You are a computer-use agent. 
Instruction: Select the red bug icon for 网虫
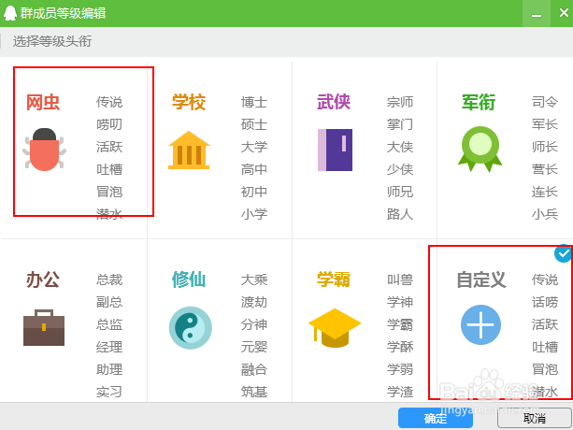click(44, 150)
